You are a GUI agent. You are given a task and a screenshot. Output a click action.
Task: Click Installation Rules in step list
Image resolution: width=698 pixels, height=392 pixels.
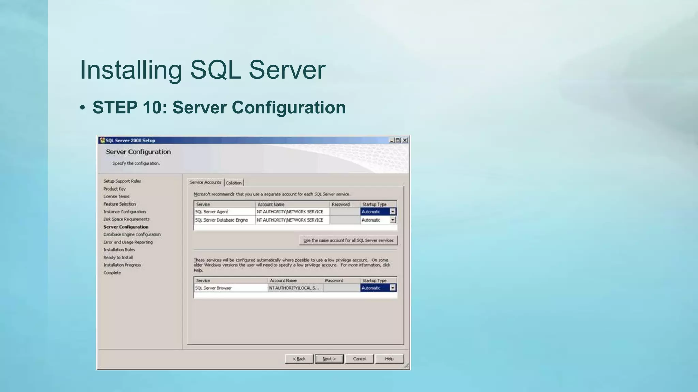tap(119, 250)
